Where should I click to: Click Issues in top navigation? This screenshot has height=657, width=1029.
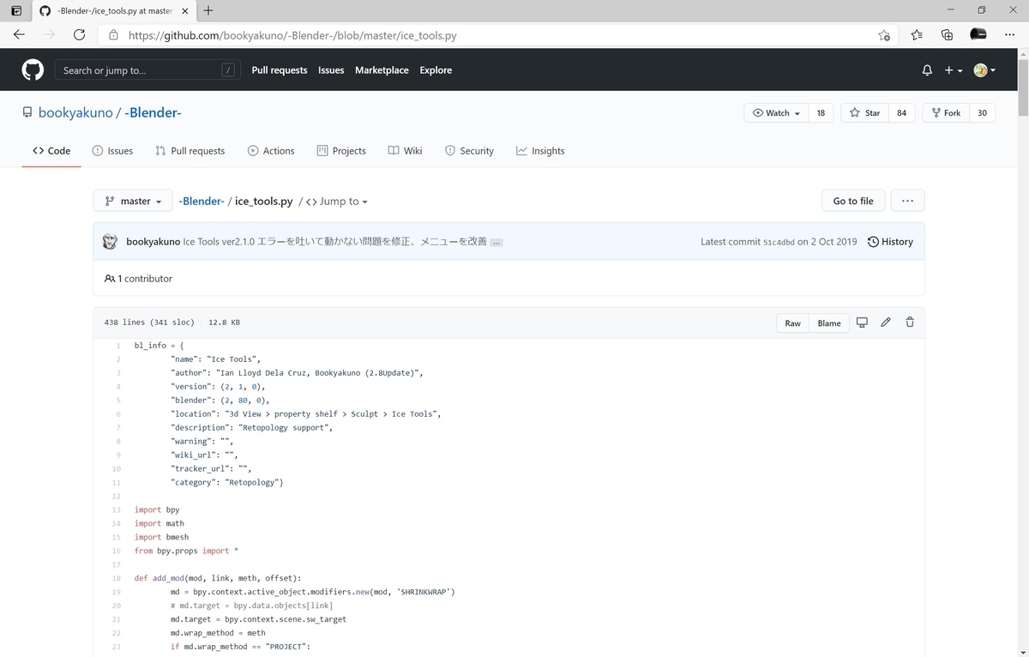pos(331,70)
